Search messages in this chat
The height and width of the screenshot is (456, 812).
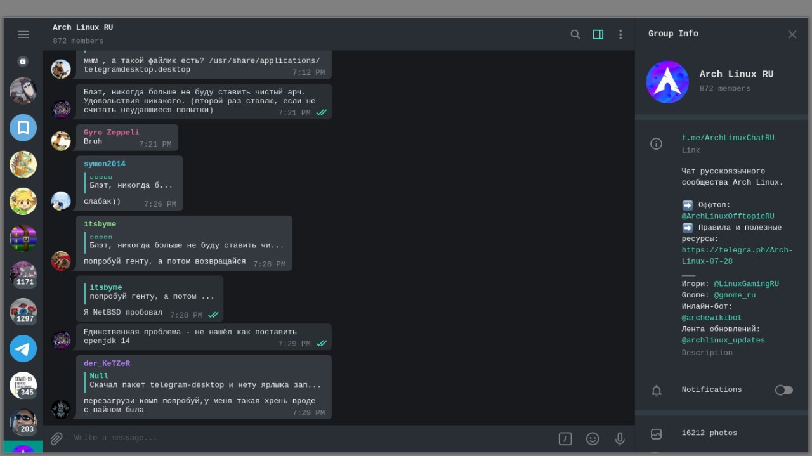(575, 34)
